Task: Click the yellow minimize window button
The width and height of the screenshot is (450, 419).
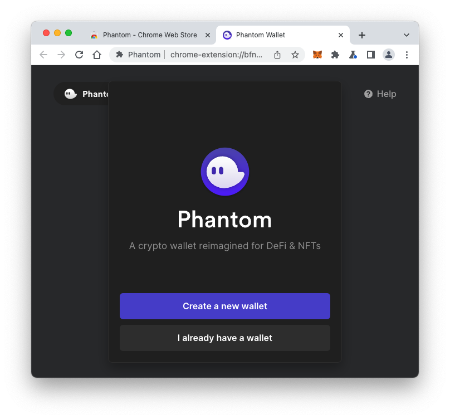Action: (x=57, y=33)
